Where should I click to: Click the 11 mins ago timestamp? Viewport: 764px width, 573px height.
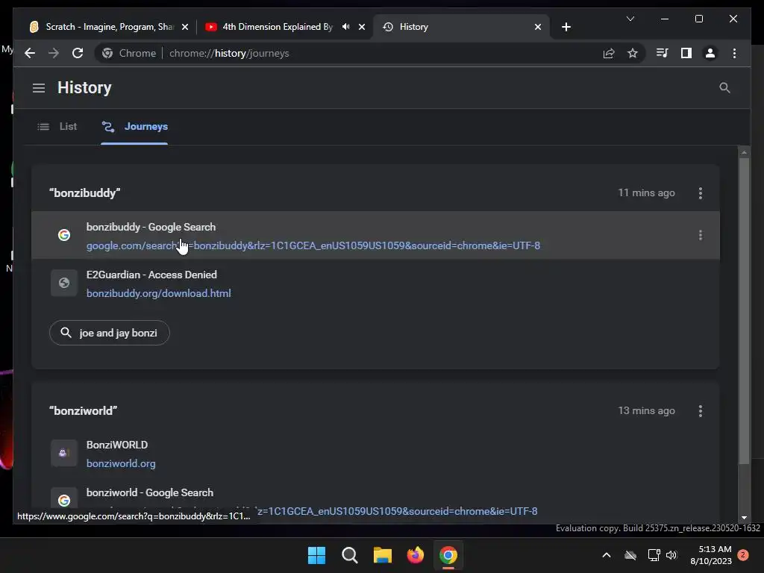[646, 193]
